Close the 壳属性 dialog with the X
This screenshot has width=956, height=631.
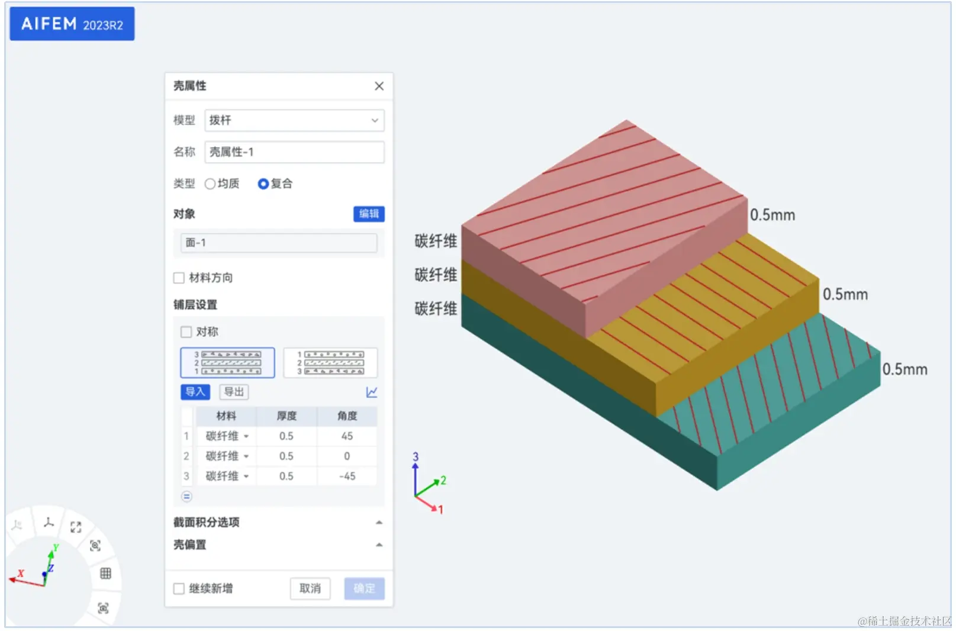379,86
